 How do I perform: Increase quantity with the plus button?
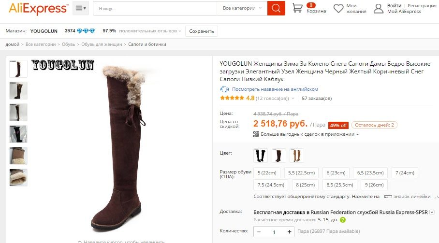[289, 231]
